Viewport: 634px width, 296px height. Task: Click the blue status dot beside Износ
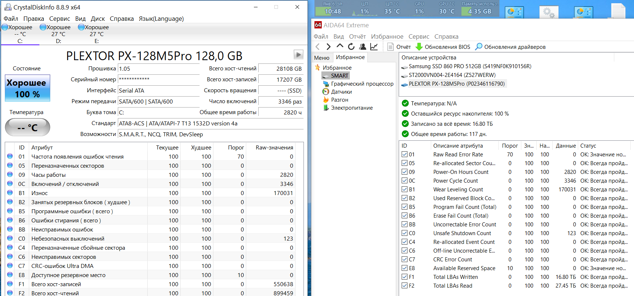pos(10,193)
